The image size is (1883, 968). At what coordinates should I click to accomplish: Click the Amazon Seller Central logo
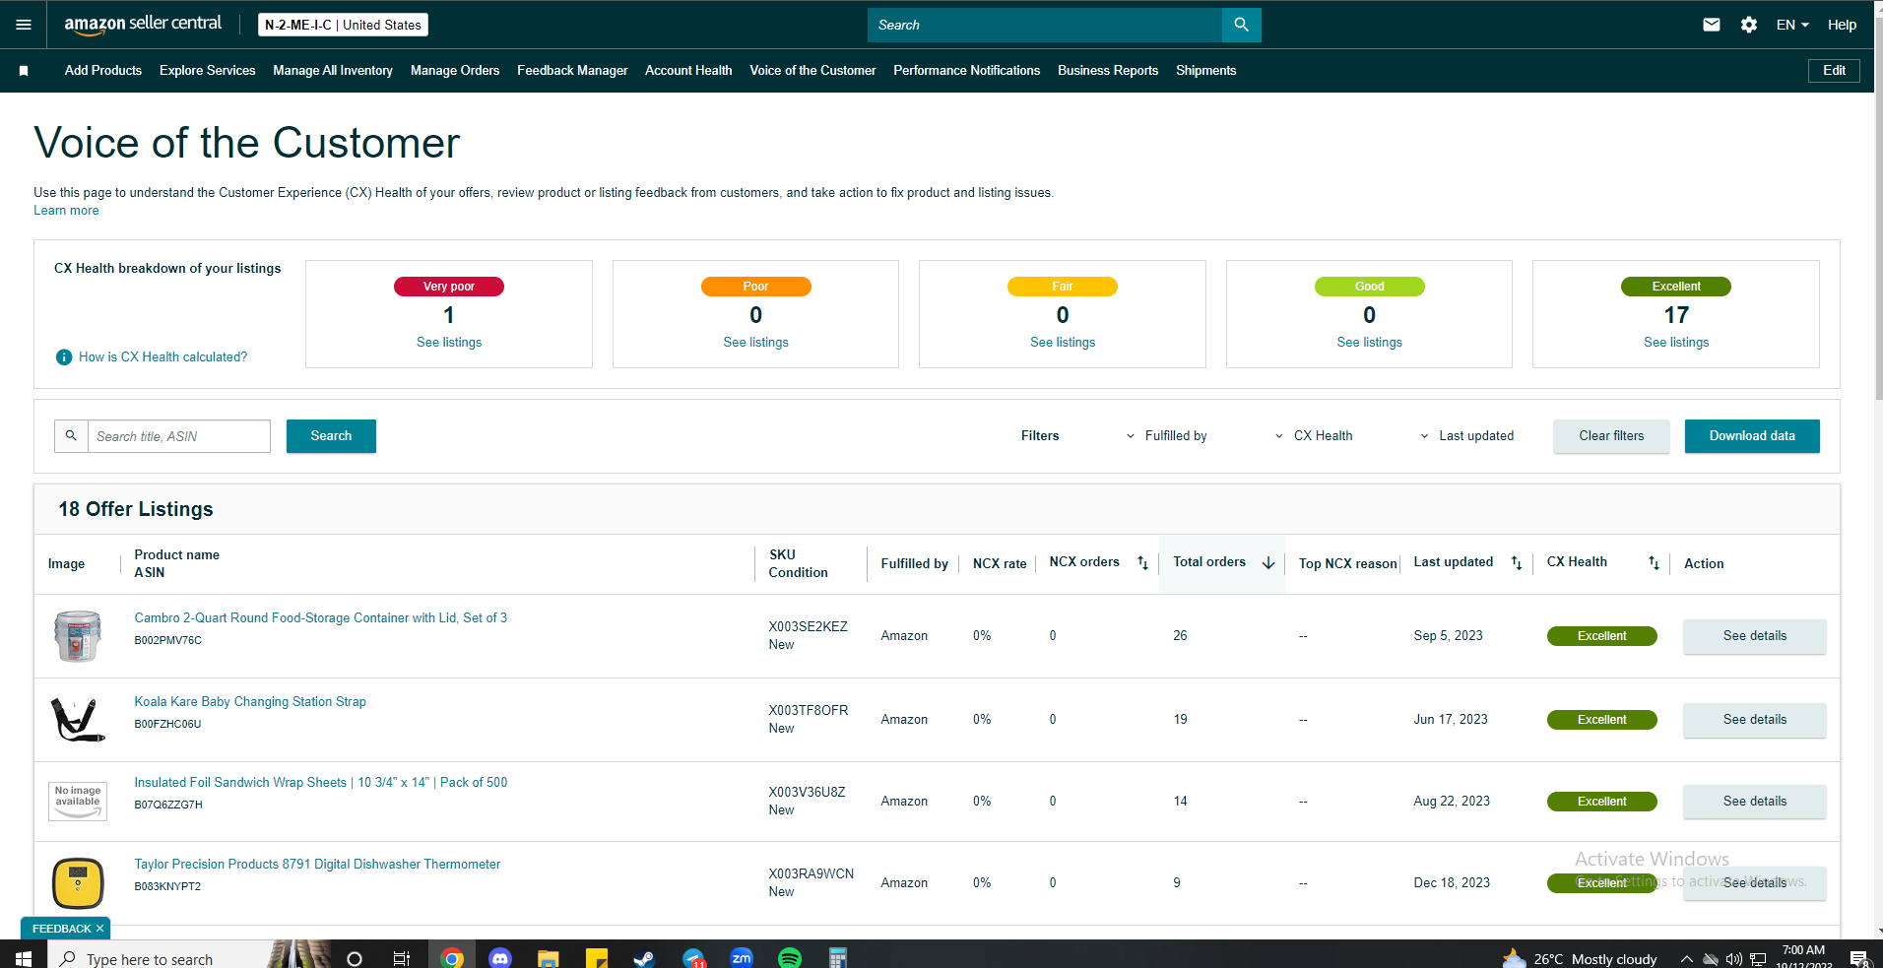(143, 25)
